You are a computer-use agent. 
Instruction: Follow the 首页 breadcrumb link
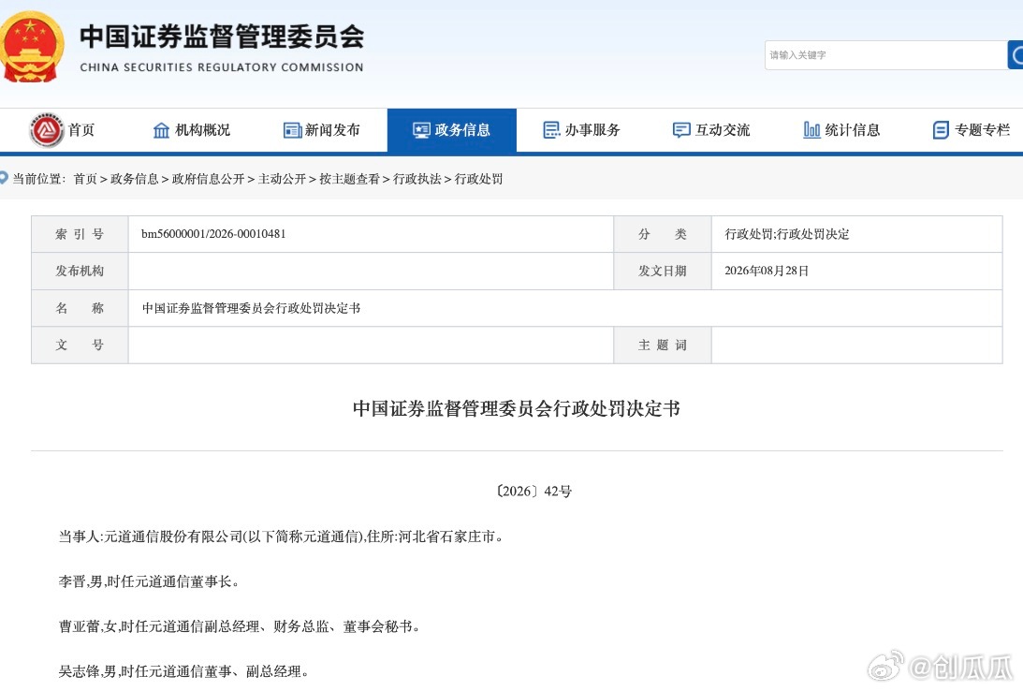point(85,179)
